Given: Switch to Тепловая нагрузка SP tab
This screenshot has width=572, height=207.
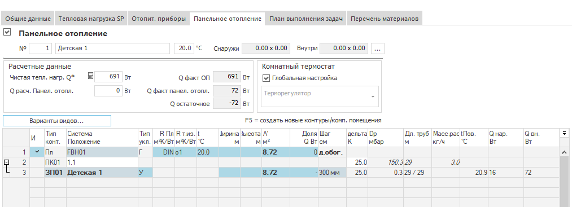Looking at the screenshot, I should click(x=91, y=19).
